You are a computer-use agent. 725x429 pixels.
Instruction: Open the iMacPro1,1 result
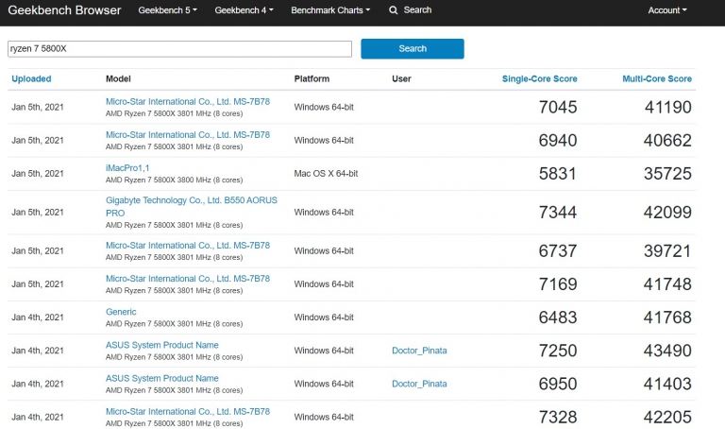pos(127,168)
